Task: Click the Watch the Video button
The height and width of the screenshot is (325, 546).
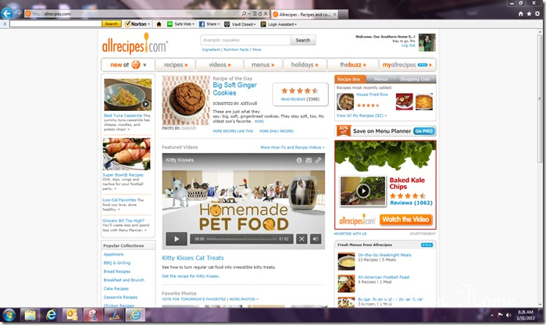Action: [x=405, y=220]
